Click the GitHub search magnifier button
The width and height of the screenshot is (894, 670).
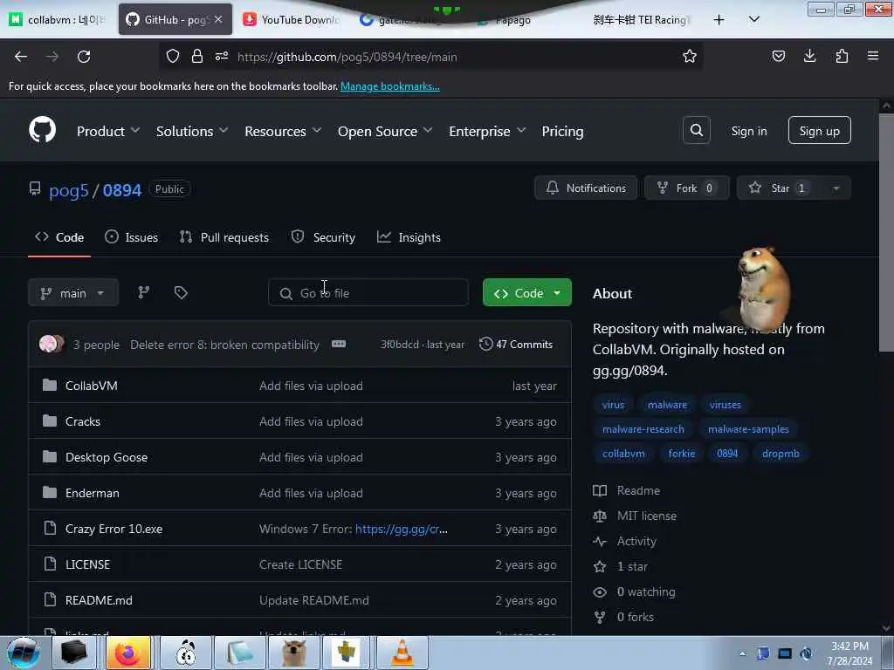[696, 131]
